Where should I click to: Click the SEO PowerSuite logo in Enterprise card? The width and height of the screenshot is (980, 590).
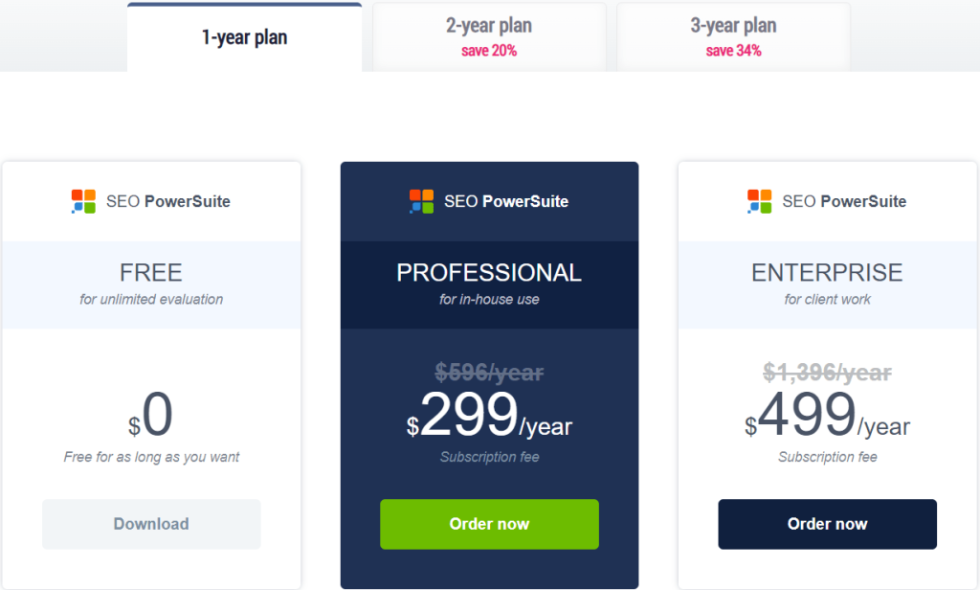tap(827, 201)
